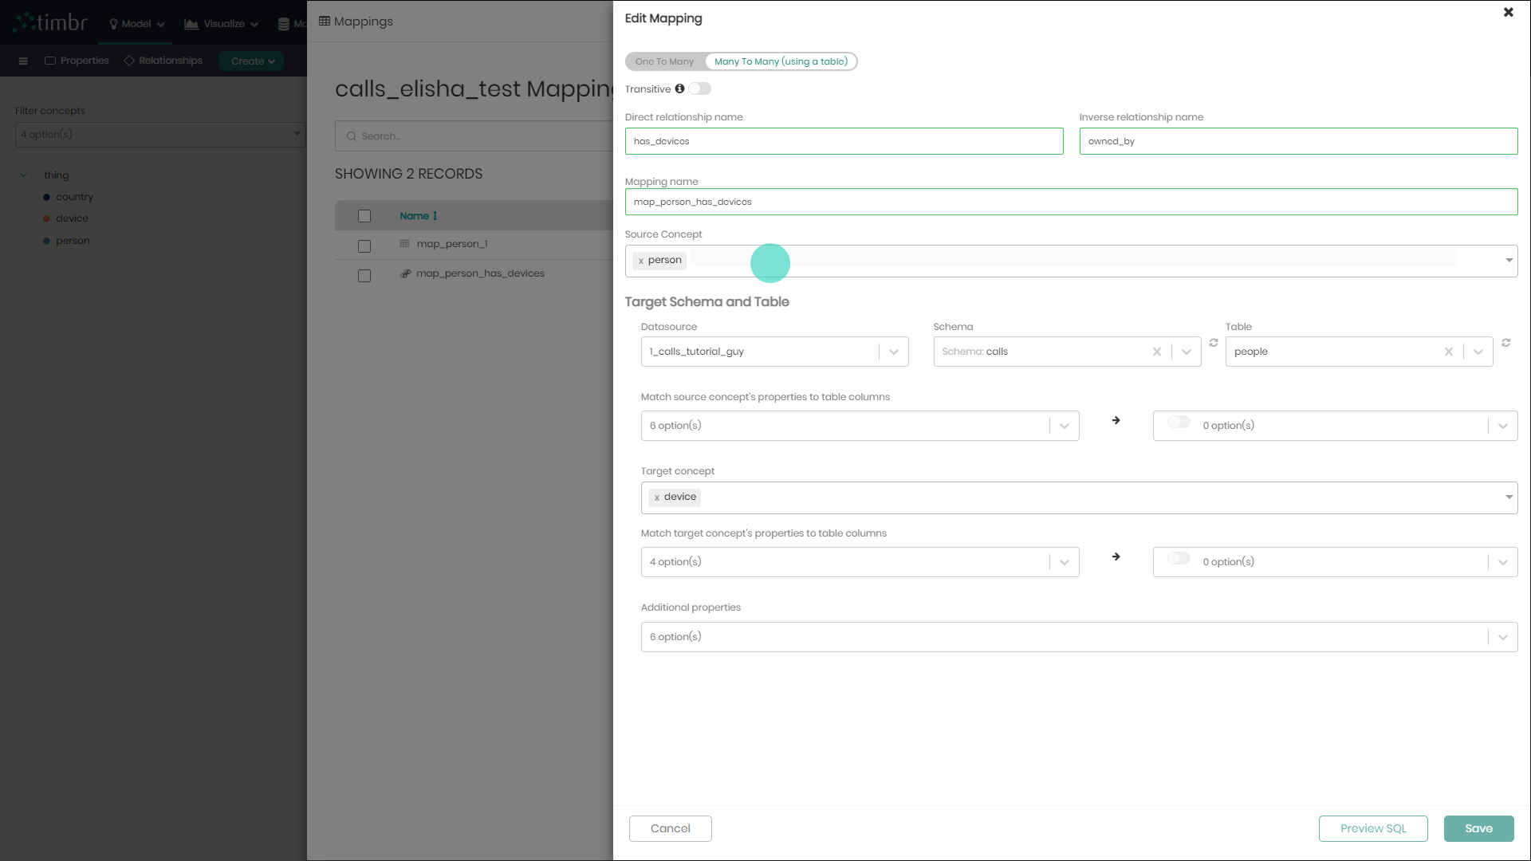1531x861 pixels.
Task: Click the Search box in Mappings
Action: (x=474, y=136)
